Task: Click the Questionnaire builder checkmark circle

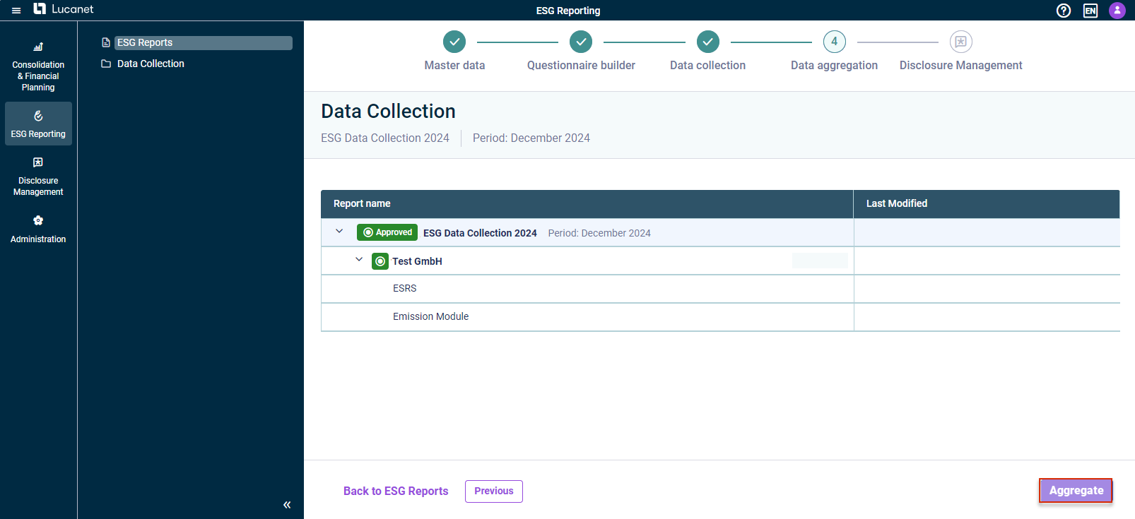Action: pos(581,42)
